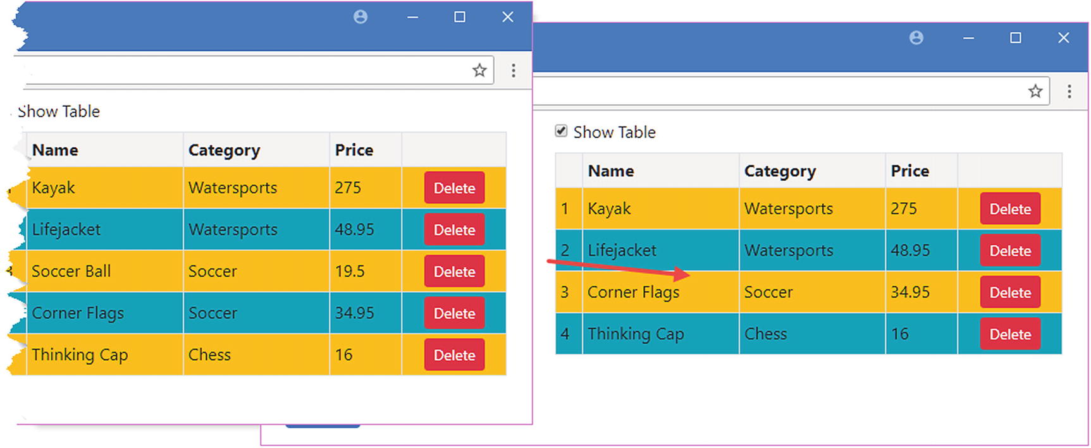Uncheck the Show Table checkbox
Viewport: 1091px width, 448px height.
pyautogui.click(x=561, y=131)
